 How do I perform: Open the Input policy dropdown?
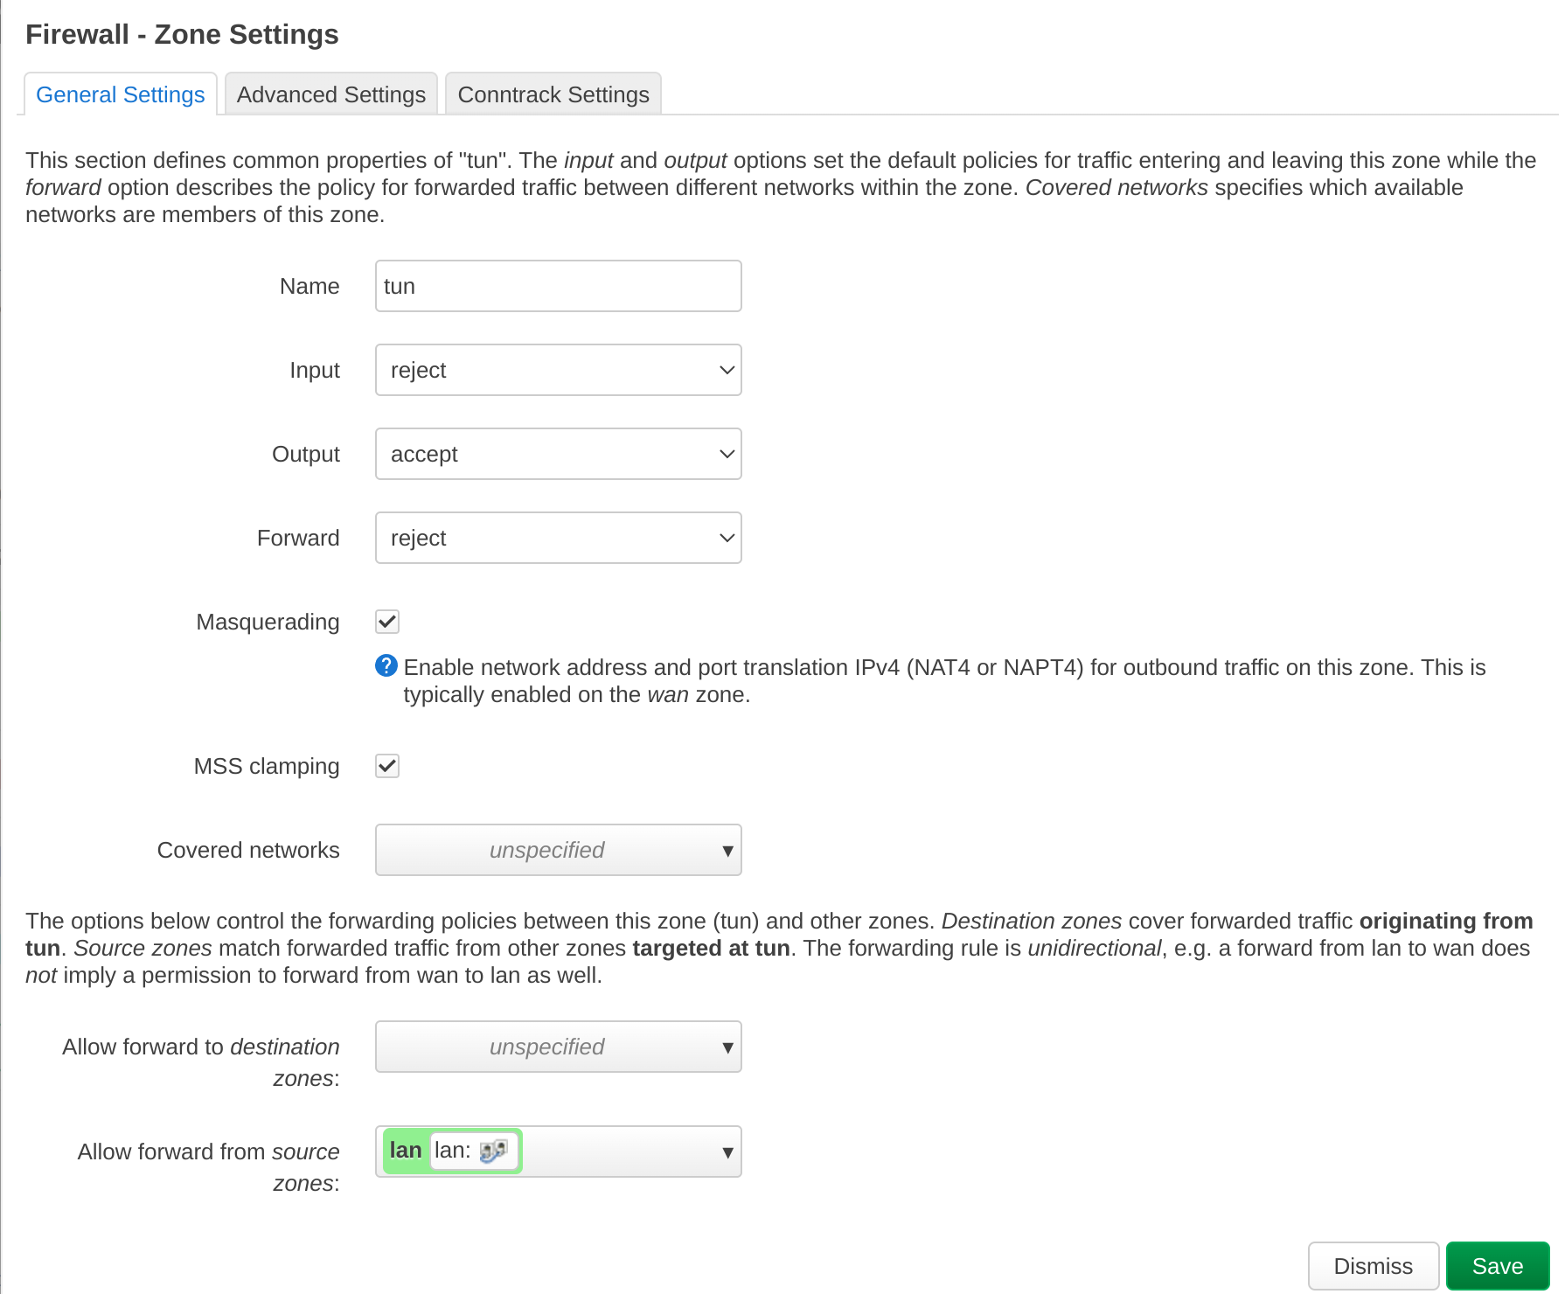(x=558, y=369)
